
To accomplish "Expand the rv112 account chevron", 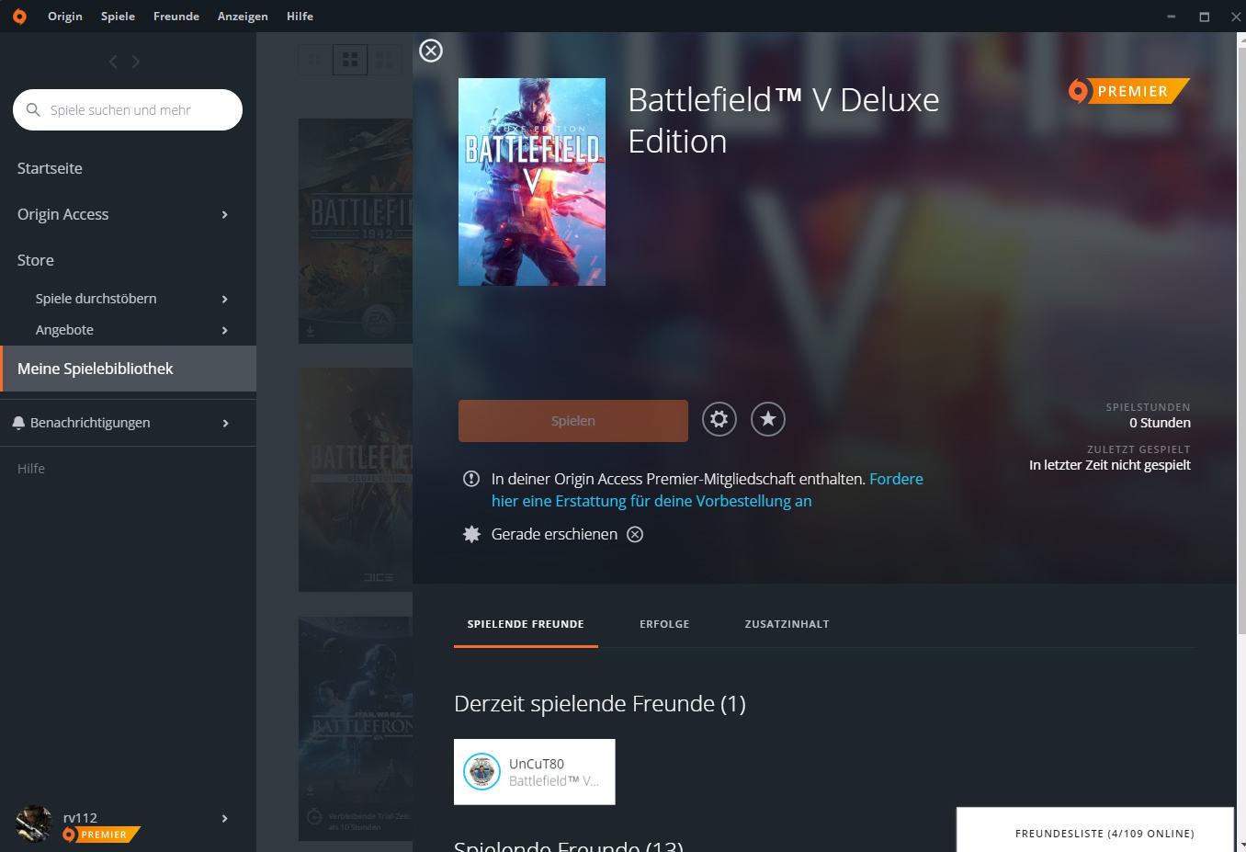I will pos(225,818).
